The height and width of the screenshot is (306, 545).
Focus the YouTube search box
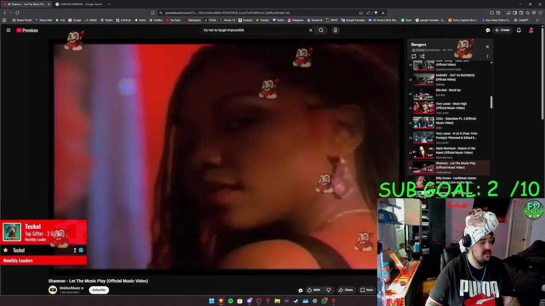pyautogui.click(x=254, y=30)
